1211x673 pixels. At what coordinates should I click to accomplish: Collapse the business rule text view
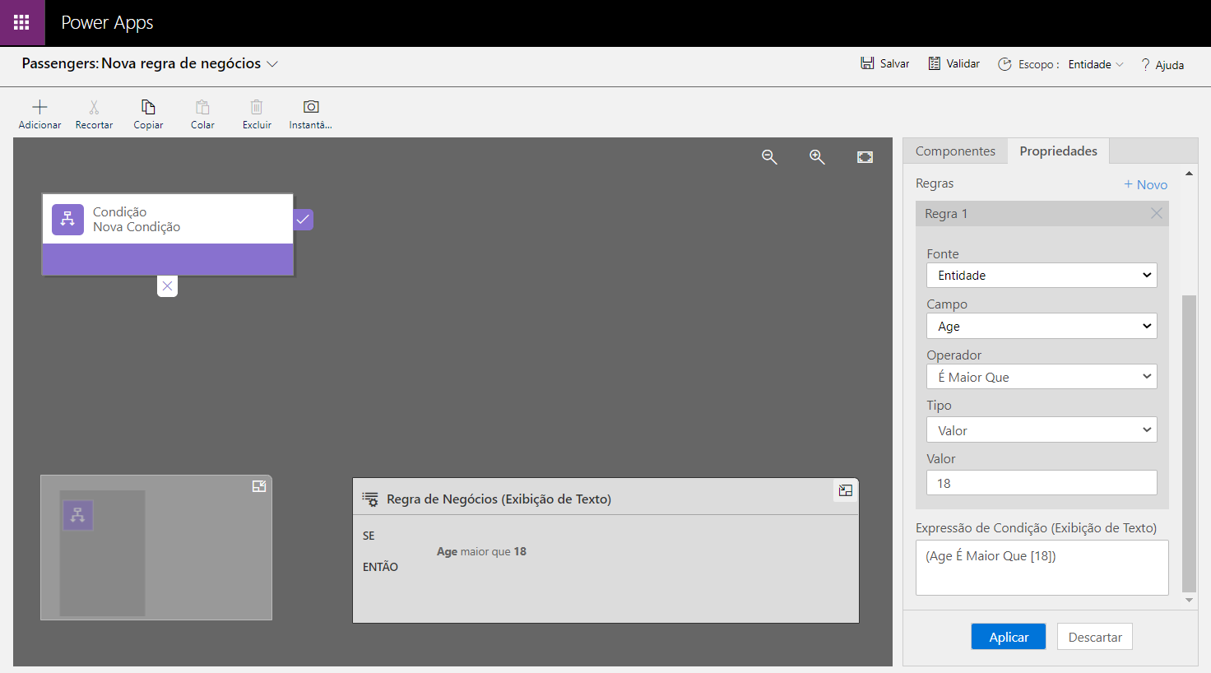point(846,490)
